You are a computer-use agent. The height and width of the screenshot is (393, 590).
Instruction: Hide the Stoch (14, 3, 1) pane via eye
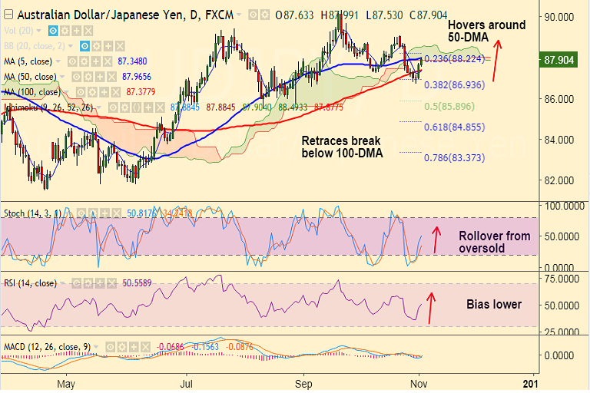81,213
